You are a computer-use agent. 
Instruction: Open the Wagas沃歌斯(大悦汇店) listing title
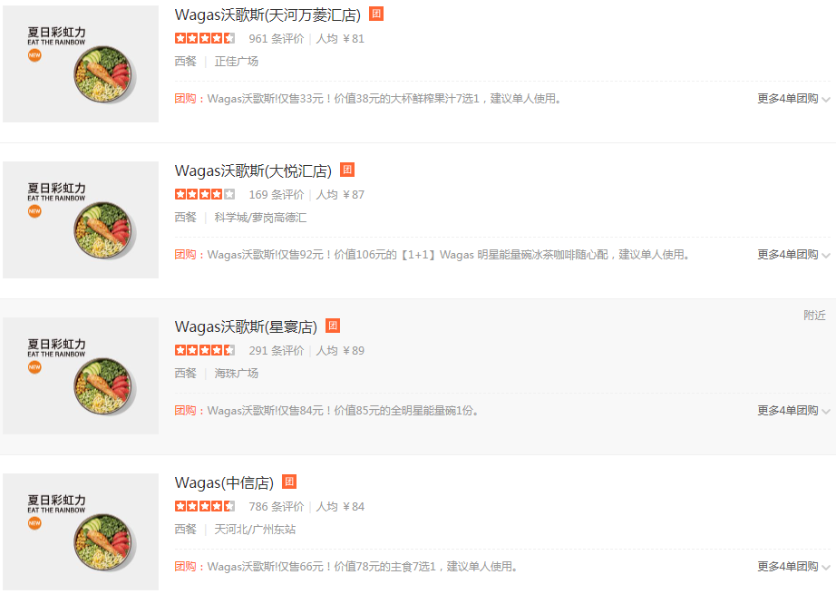coord(253,170)
